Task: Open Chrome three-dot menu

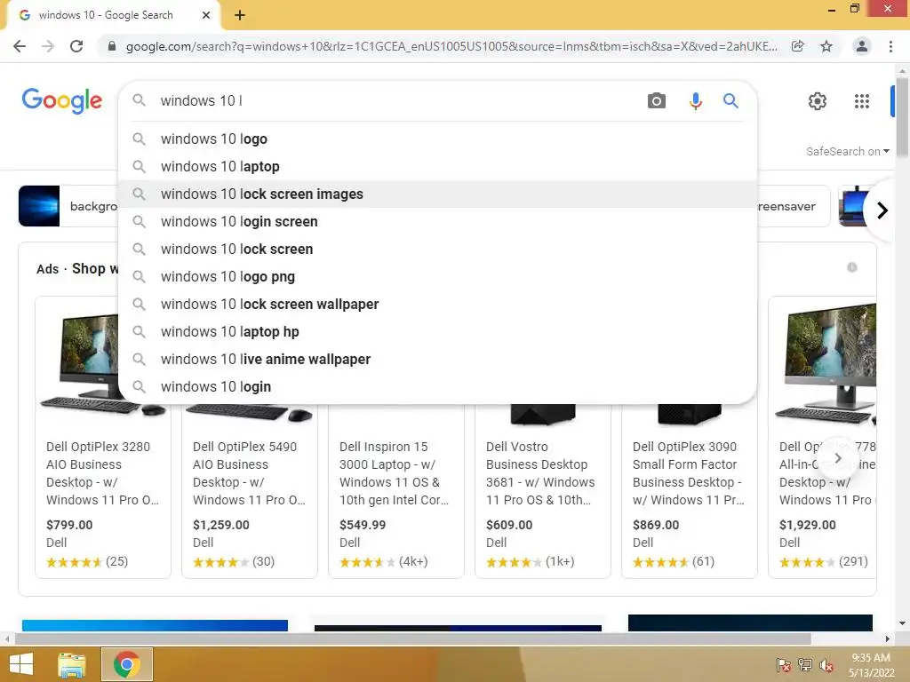Action: tap(890, 46)
